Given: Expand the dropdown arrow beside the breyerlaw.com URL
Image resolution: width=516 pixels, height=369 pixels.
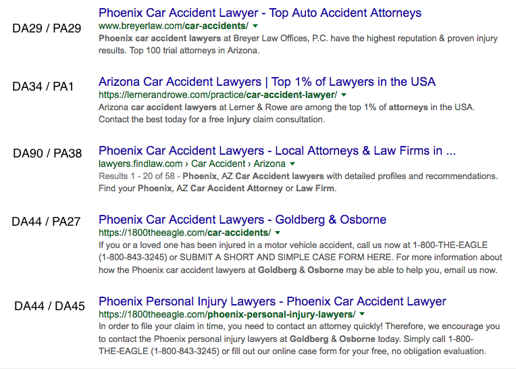Looking at the screenshot, I should [255, 26].
